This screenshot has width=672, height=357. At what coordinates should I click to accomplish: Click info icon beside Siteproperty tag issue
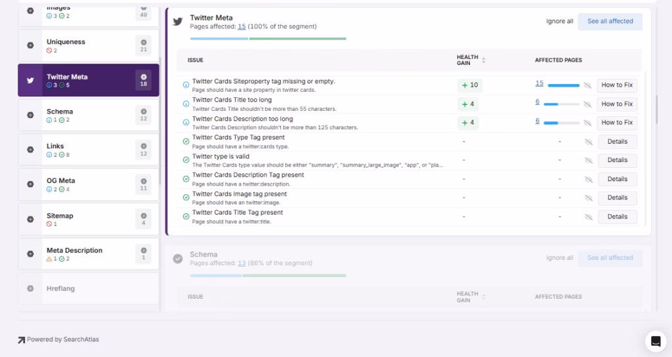coord(186,85)
